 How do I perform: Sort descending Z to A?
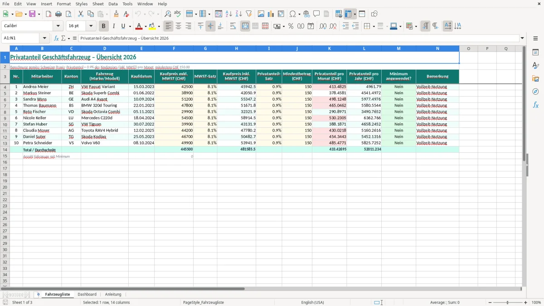[x=238, y=14]
